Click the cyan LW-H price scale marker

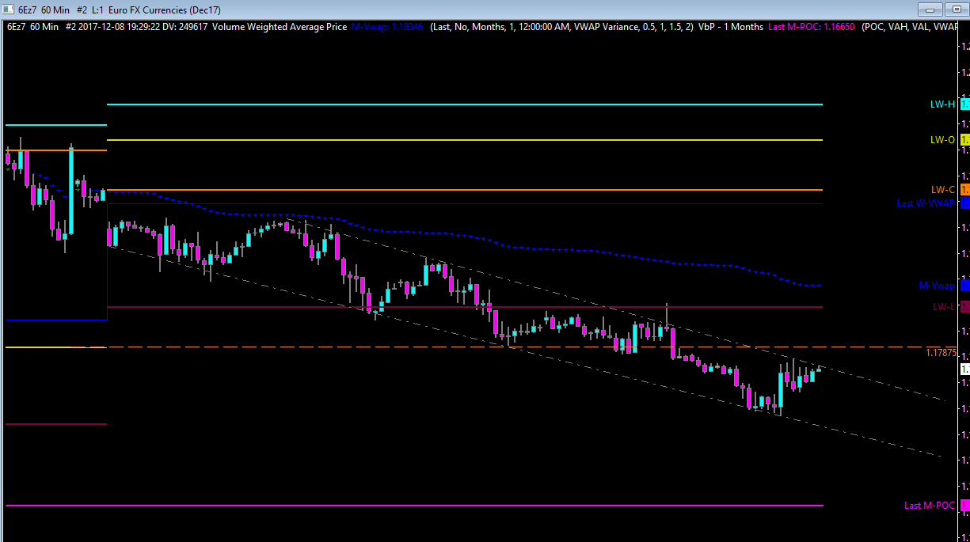coord(964,104)
